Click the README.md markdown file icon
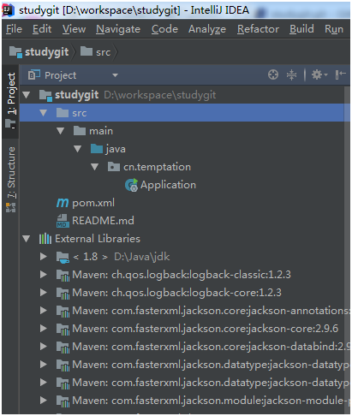The width and height of the screenshot is (352, 416). [63, 221]
